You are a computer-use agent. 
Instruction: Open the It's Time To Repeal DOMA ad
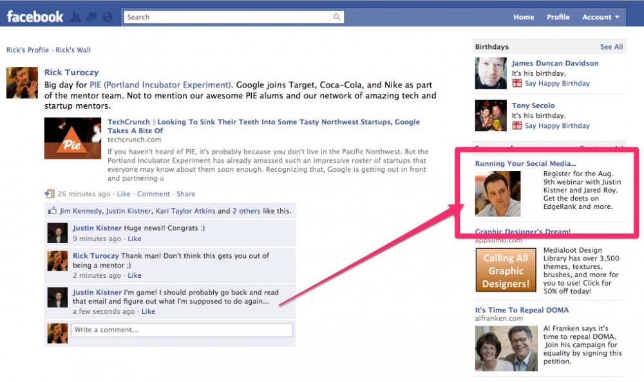[x=522, y=310]
